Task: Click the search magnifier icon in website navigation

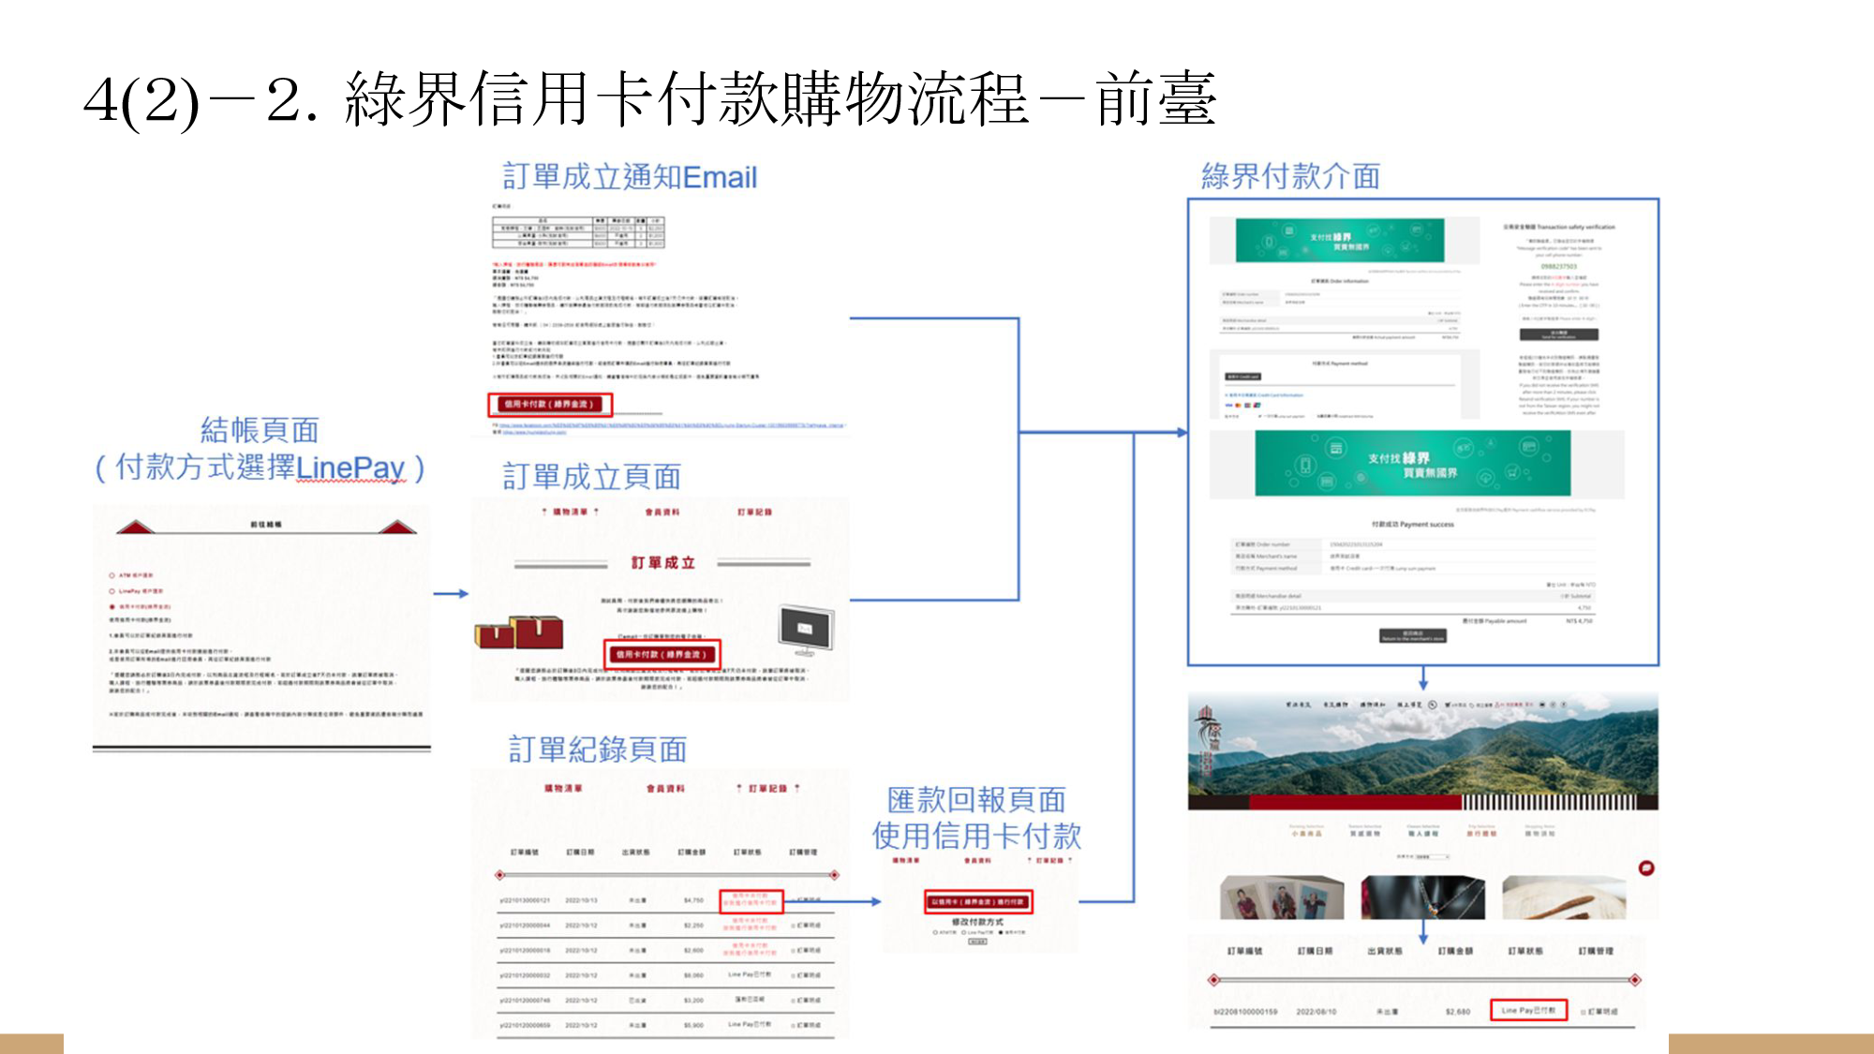Action: (x=1433, y=705)
